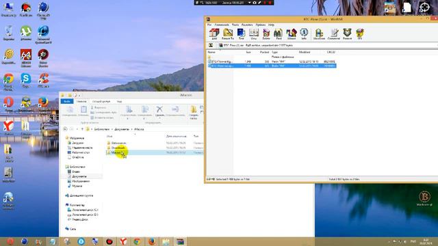Viewport: 438px width, 246px height.
Task: Select the first BTC file in WinRAR list
Action: tap(272, 61)
